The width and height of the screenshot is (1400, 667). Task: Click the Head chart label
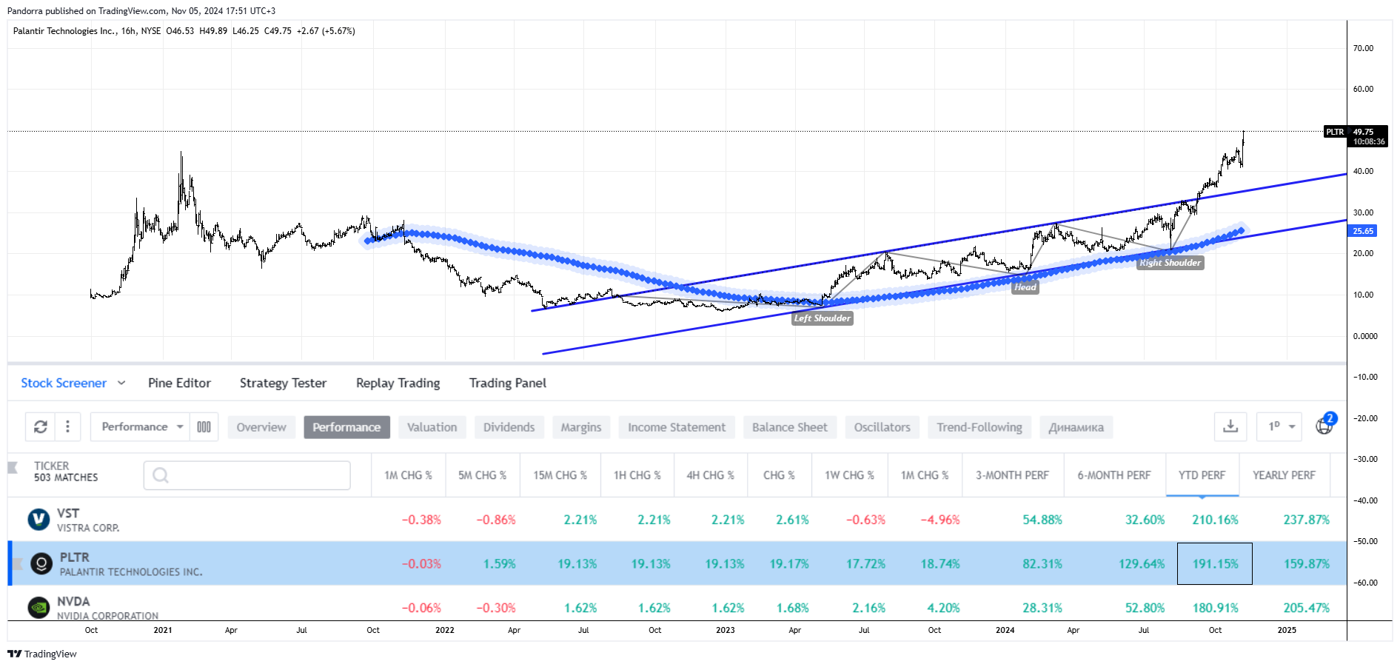point(1025,287)
